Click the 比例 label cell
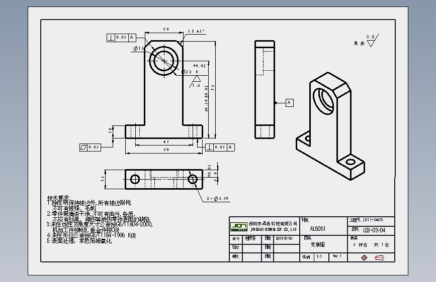 coord(306,257)
